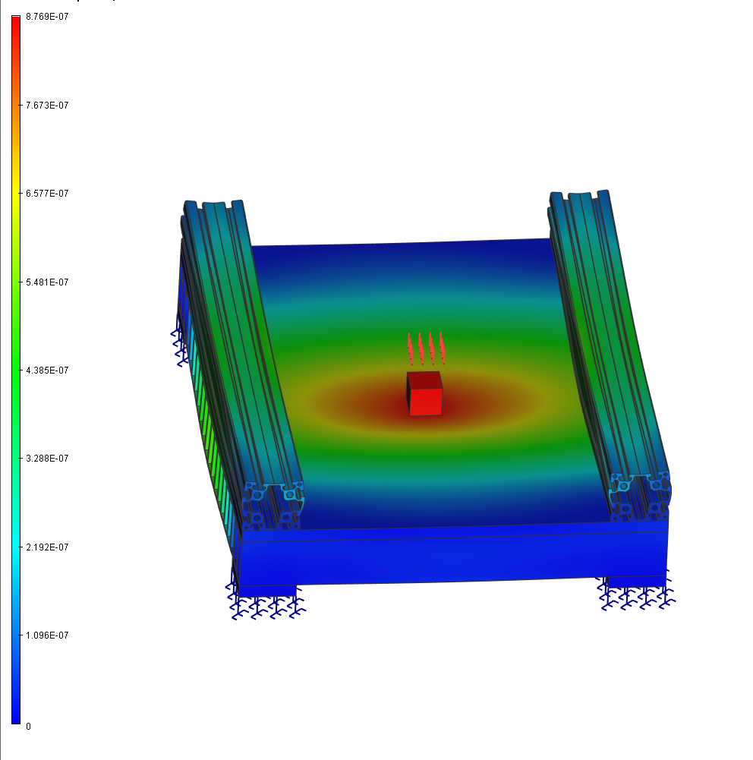Viewport: 753px width, 760px height.
Task: Click the 1.096E-07 legend value
Action: (47, 635)
